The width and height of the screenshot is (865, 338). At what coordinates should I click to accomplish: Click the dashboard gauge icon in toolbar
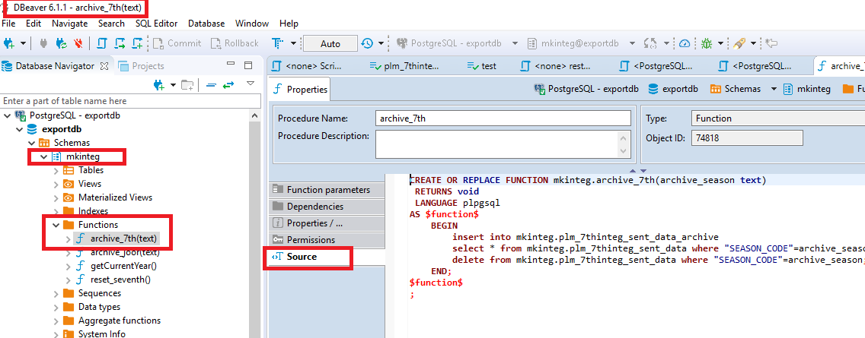click(x=685, y=43)
